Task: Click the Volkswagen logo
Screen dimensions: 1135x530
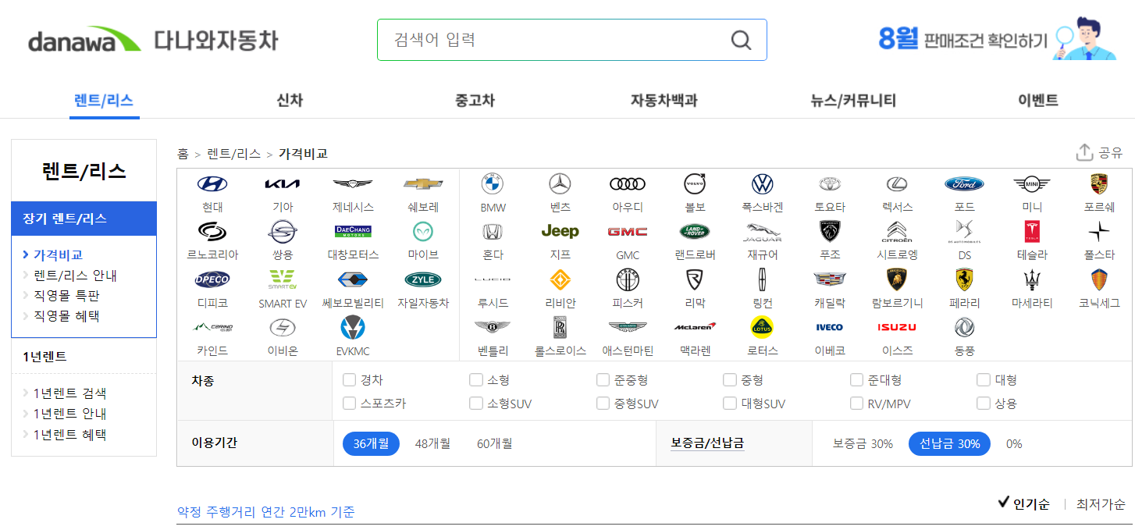Action: 763,184
